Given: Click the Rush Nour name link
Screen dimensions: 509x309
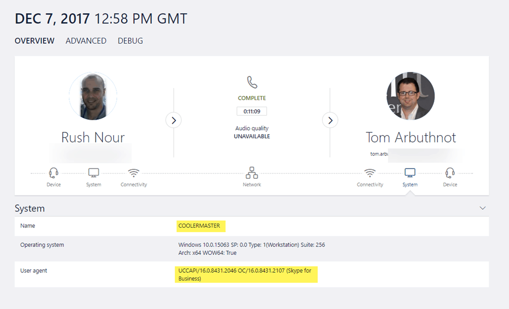Looking at the screenshot, I should (x=93, y=137).
